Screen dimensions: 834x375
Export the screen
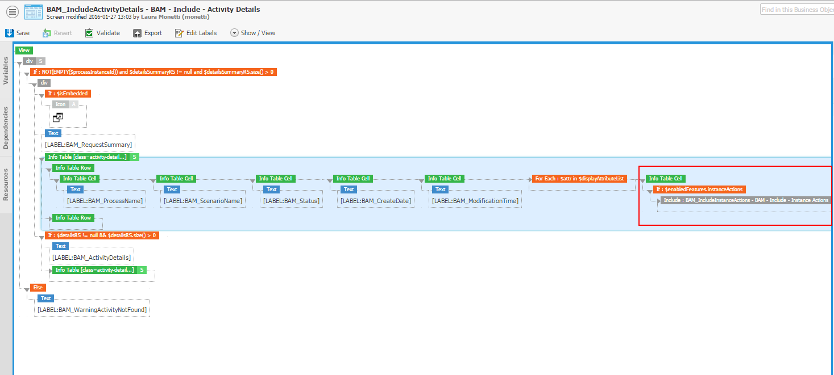148,33
